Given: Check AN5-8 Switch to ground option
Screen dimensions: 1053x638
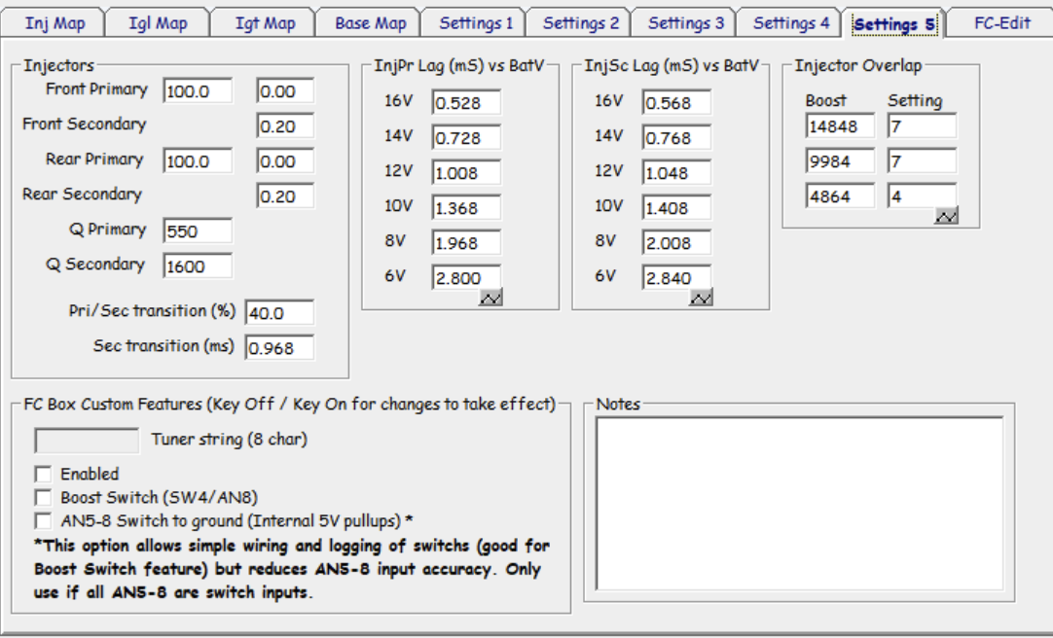Looking at the screenshot, I should (x=43, y=521).
